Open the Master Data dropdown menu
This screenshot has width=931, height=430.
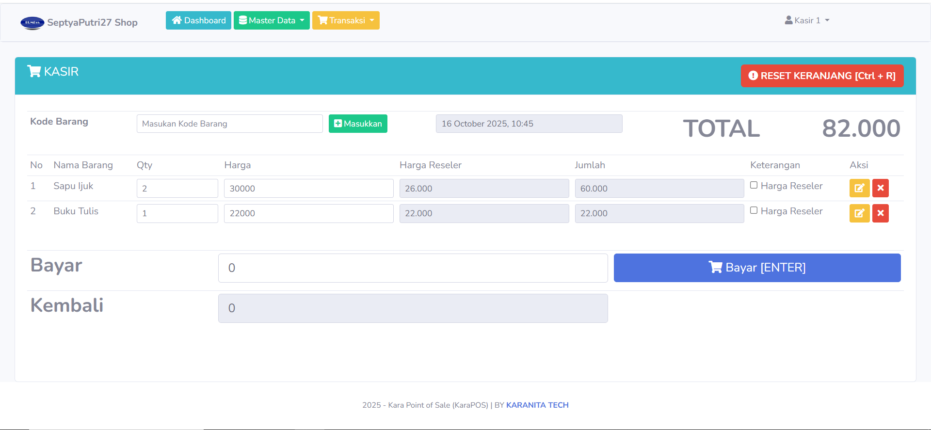click(x=272, y=20)
